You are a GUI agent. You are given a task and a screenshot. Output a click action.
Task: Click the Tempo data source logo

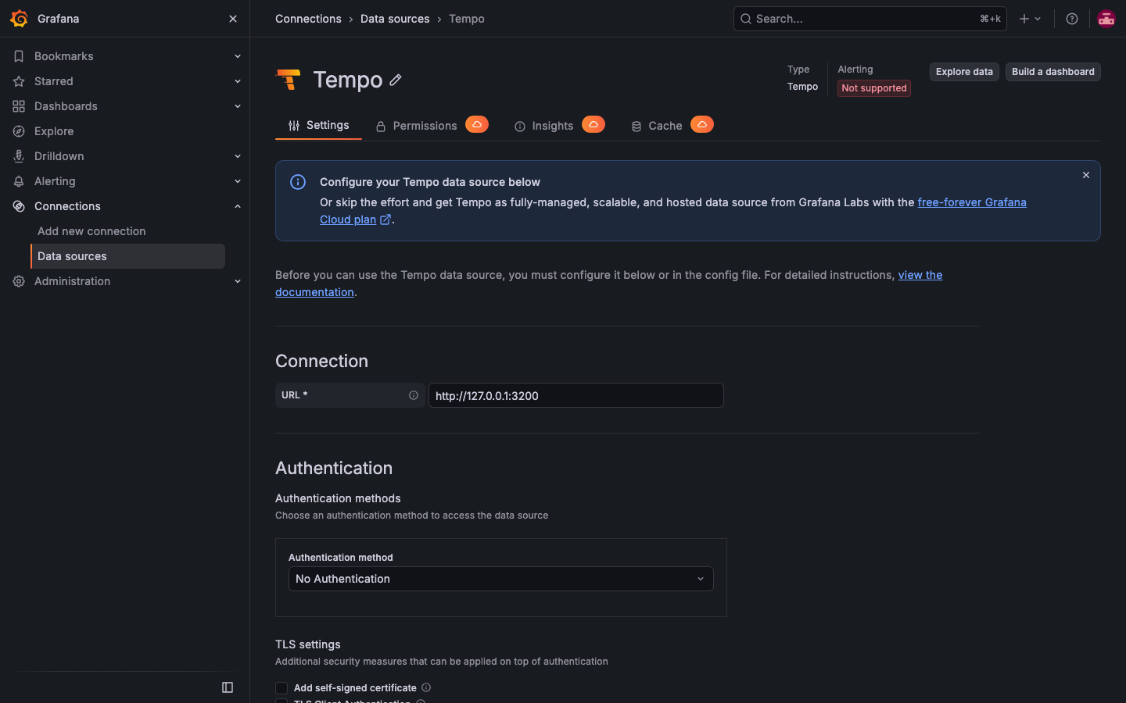[289, 80]
